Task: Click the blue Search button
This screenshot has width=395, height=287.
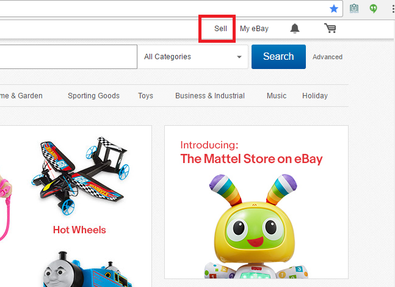Action: coord(278,57)
